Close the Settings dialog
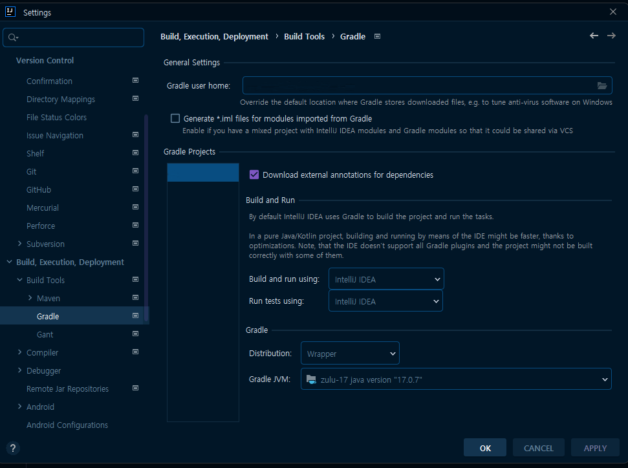 click(x=612, y=12)
